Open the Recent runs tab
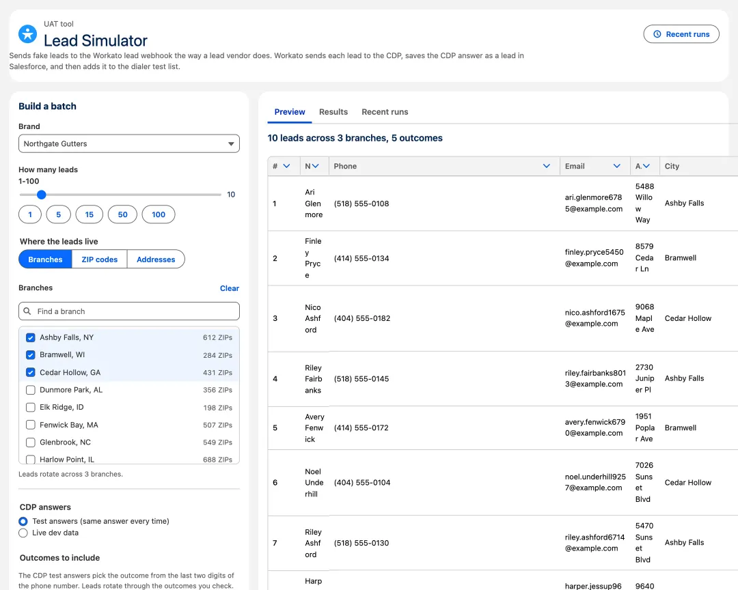The width and height of the screenshot is (738, 590). pyautogui.click(x=385, y=112)
